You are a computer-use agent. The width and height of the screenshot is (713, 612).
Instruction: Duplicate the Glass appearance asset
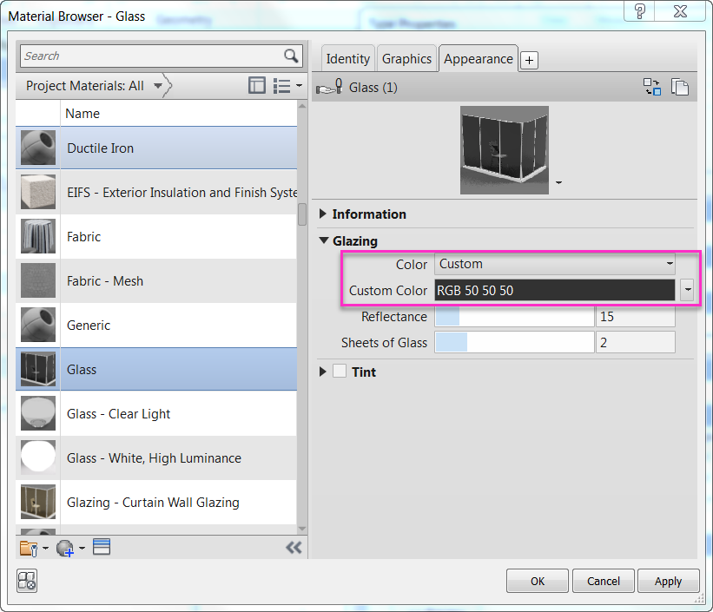coord(681,87)
